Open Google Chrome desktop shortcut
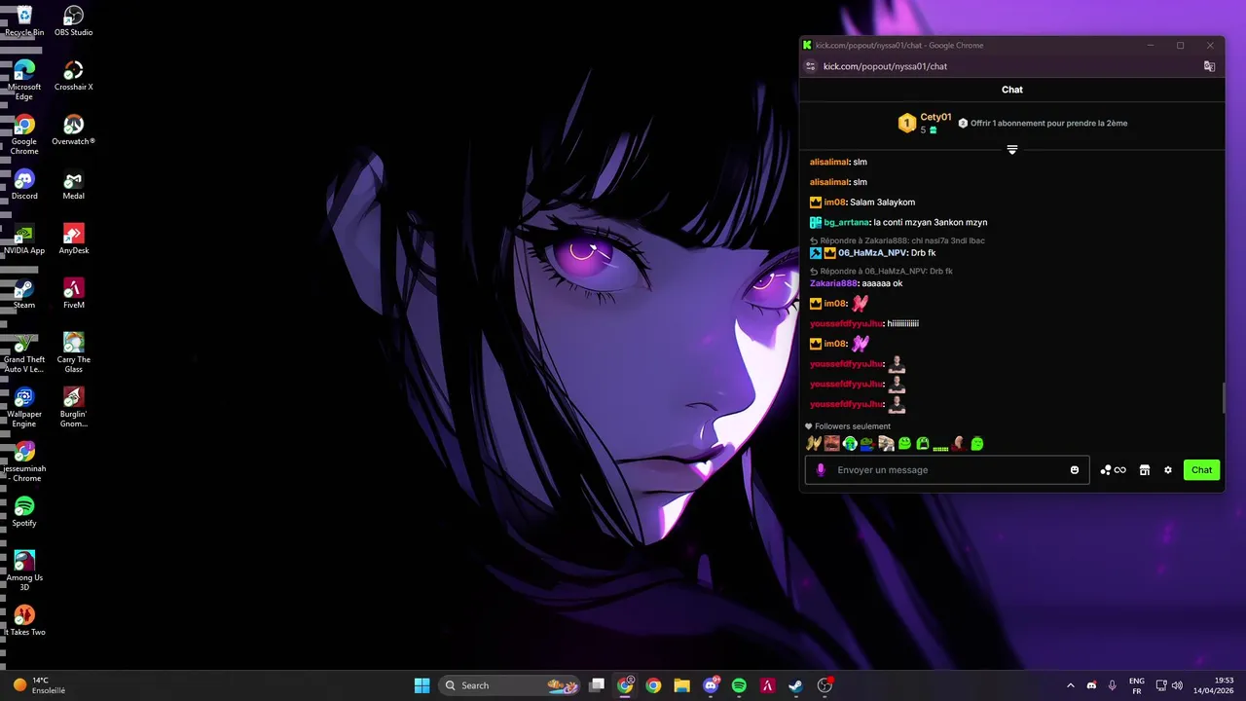Image resolution: width=1246 pixels, height=701 pixels. [x=24, y=135]
